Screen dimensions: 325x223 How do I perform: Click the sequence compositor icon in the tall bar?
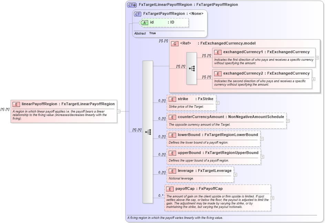pos(148,131)
